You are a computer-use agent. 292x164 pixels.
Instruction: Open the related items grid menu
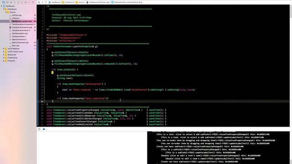tap(39, 2)
